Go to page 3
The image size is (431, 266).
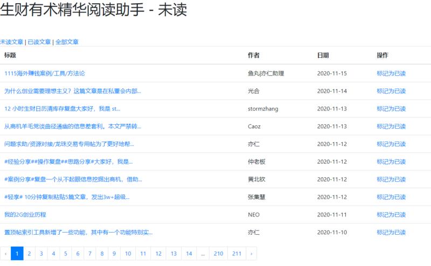click(x=41, y=254)
